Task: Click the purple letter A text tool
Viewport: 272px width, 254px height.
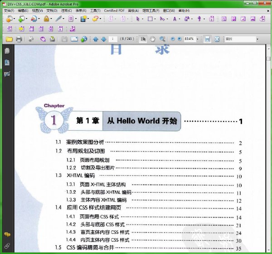Action: pyautogui.click(x=175, y=19)
